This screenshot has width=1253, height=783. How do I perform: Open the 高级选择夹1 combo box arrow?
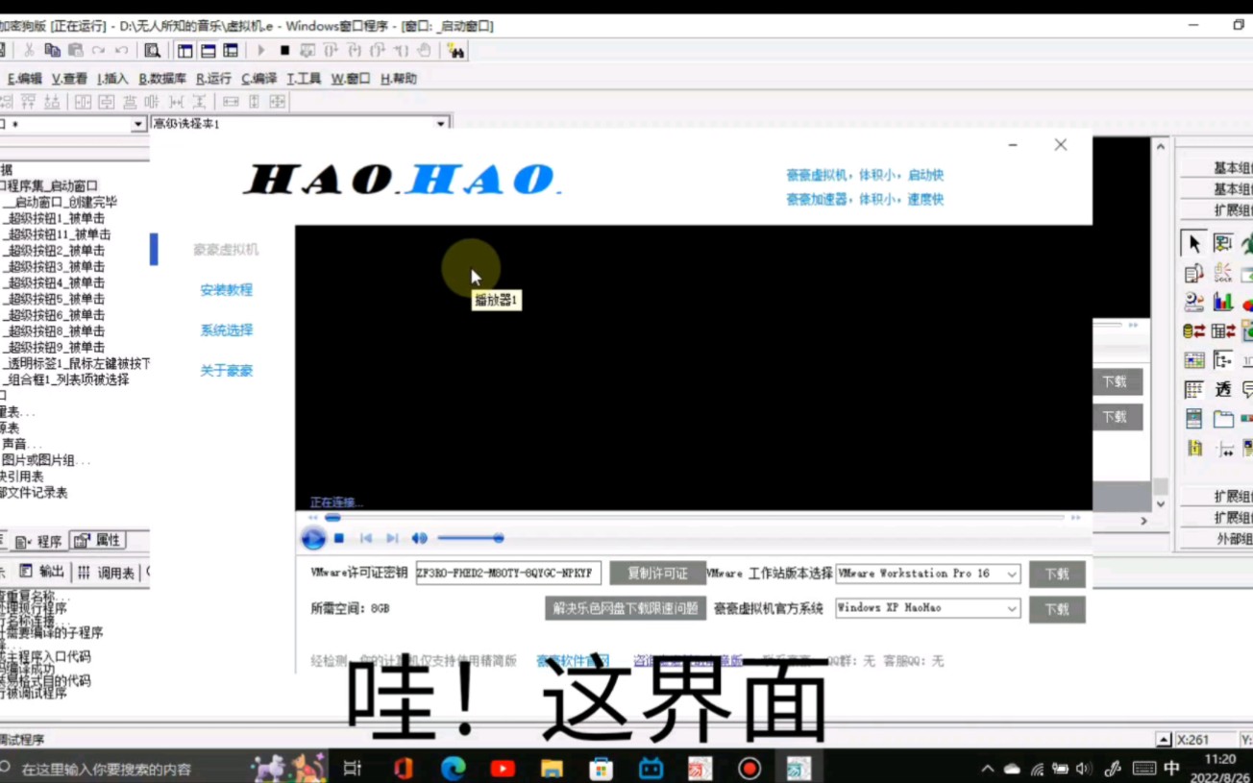coord(441,124)
